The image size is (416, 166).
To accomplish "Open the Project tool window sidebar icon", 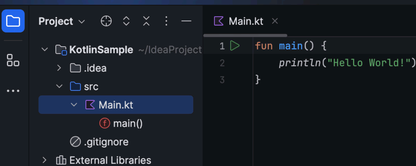I will [x=13, y=21].
